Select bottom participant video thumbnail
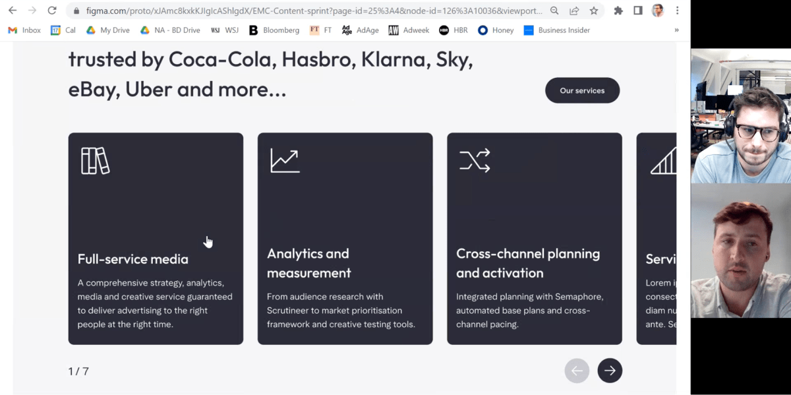 tap(741, 251)
